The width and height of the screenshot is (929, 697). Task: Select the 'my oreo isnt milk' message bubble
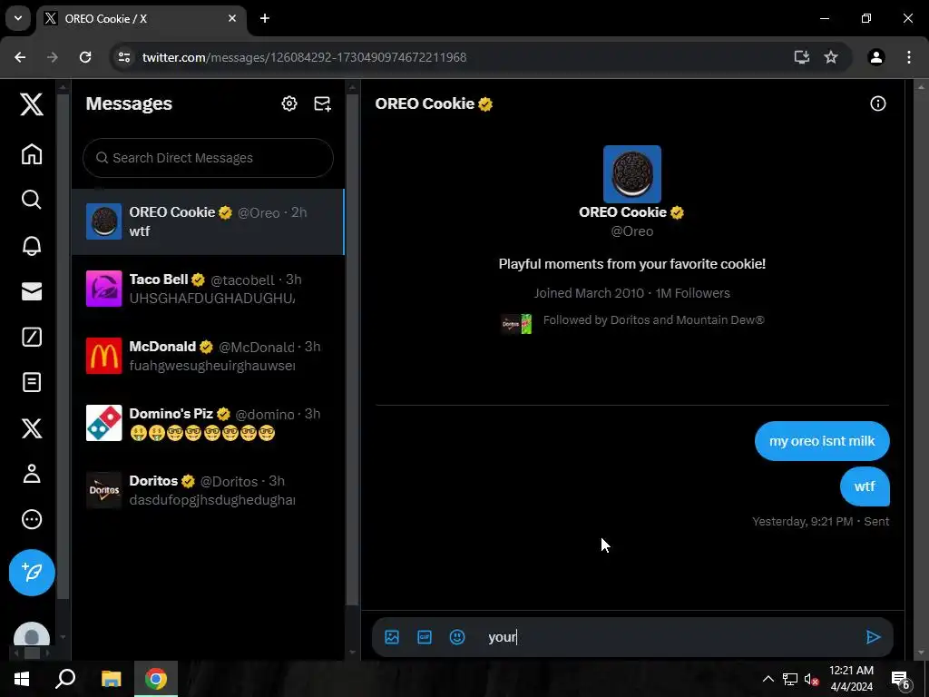822,441
